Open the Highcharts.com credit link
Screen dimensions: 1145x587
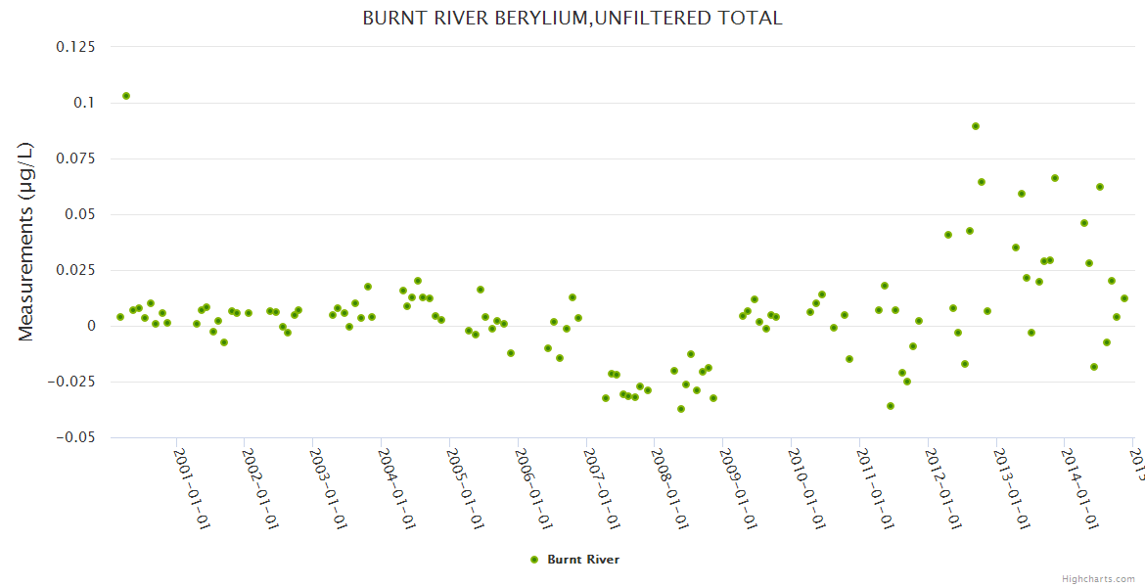point(1098,578)
